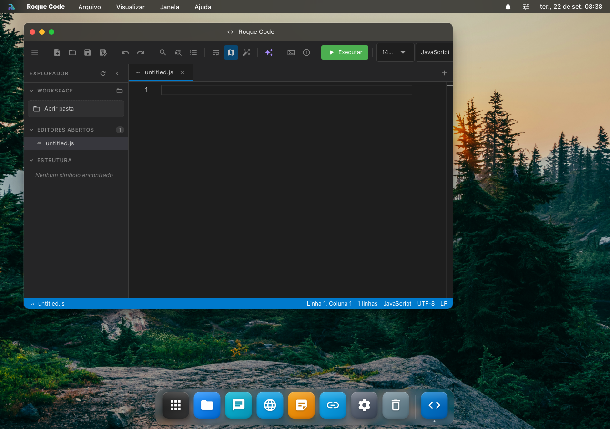Click the folder icon in Workspace header
Viewport: 610px width, 429px height.
point(120,91)
